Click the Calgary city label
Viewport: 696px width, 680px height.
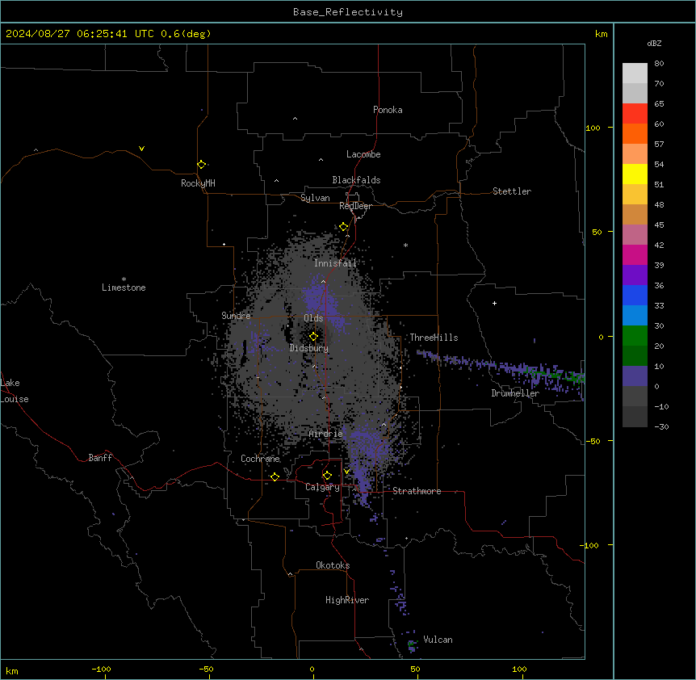[322, 487]
